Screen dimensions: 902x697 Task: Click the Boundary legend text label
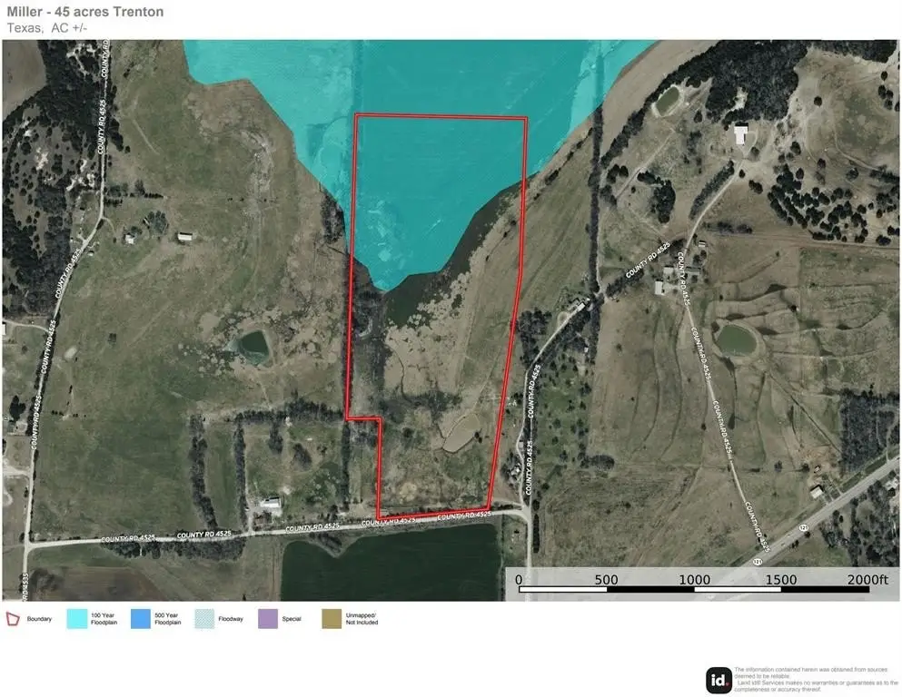point(39,619)
